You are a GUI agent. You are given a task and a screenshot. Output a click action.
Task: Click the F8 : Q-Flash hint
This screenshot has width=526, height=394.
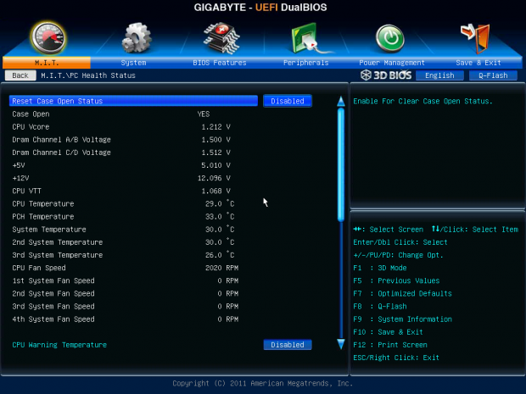tap(380, 306)
